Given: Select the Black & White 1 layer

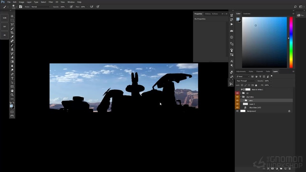Looking at the screenshot, I should [x=257, y=89].
